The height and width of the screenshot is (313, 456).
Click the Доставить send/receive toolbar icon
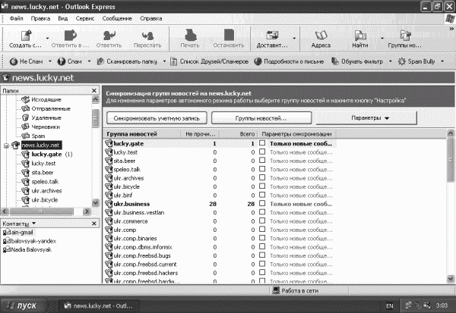(272, 36)
